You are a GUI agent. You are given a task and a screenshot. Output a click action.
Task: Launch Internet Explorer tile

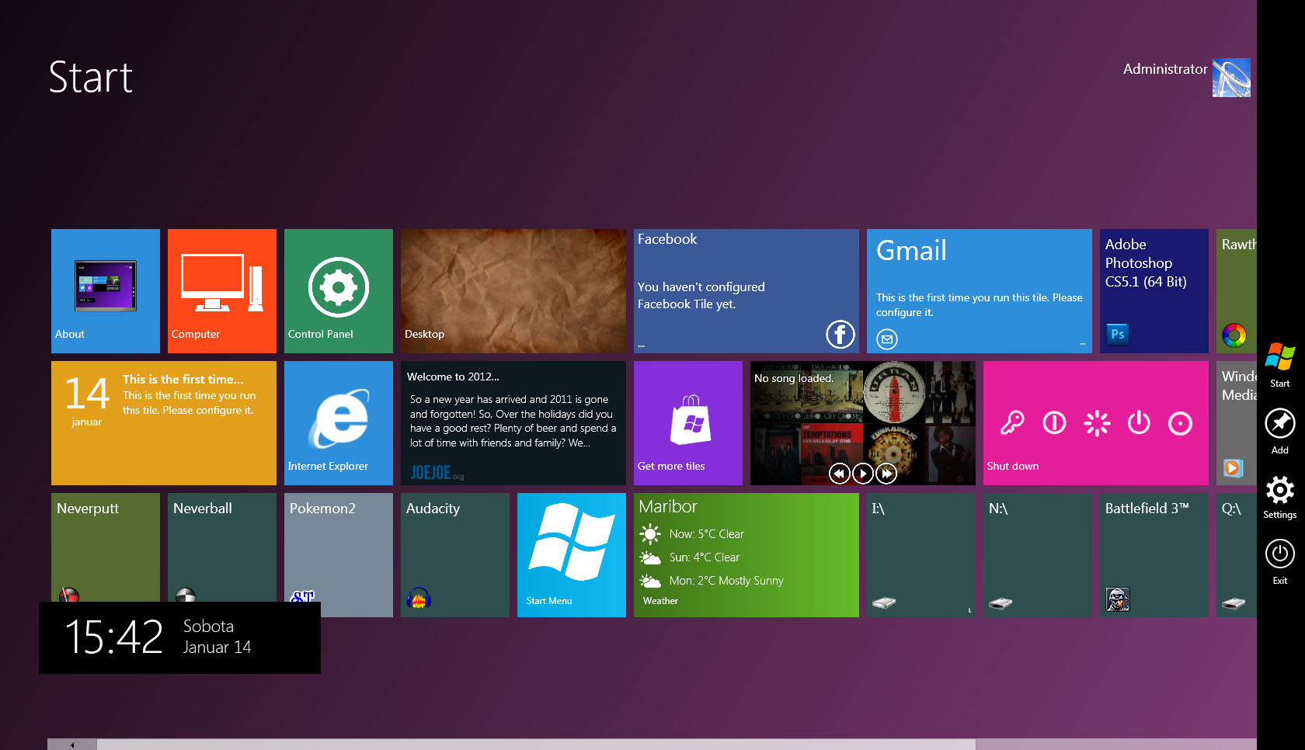point(339,423)
